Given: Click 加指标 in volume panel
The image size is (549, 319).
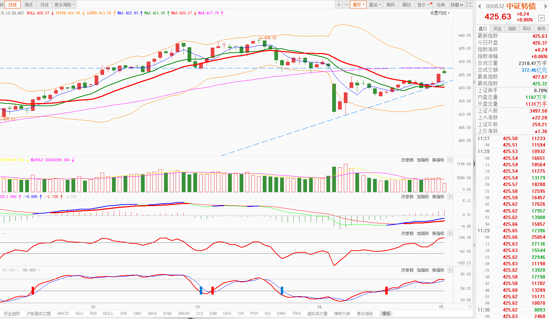Looking at the screenshot, I should coord(423,160).
